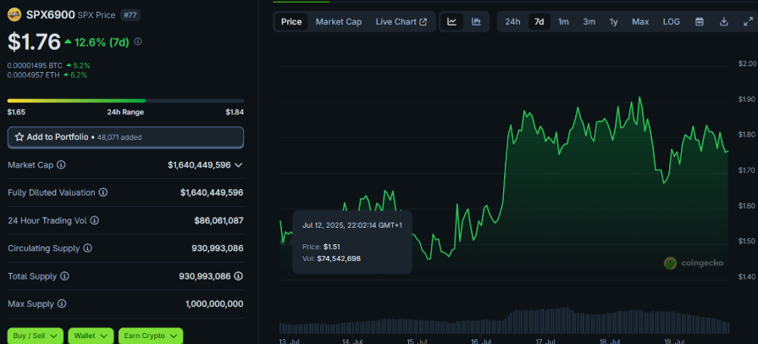
Task: Click the download chart data icon
Action: pyautogui.click(x=723, y=22)
